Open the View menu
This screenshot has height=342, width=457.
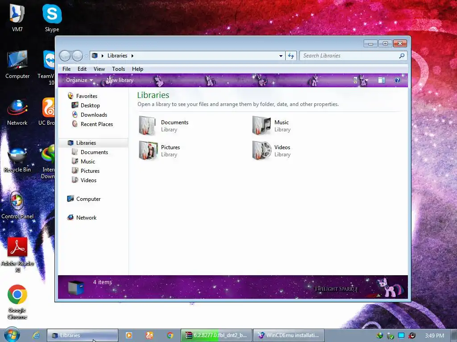tap(99, 69)
